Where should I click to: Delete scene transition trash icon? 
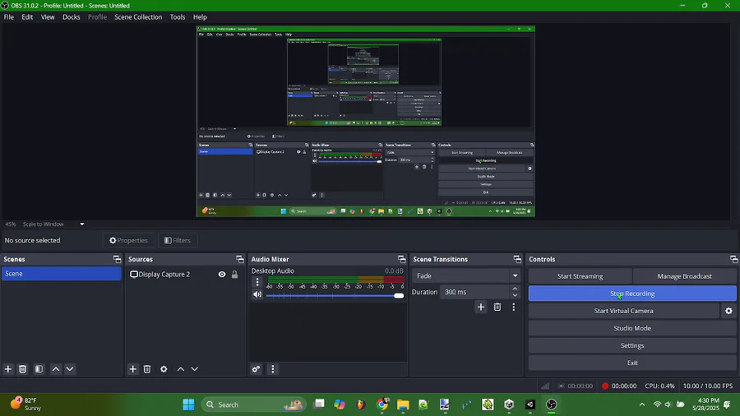pos(497,307)
